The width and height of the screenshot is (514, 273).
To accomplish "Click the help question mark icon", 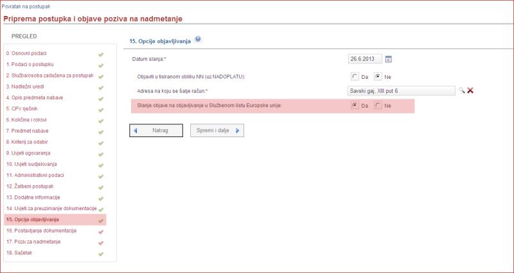I will tap(198, 39).
